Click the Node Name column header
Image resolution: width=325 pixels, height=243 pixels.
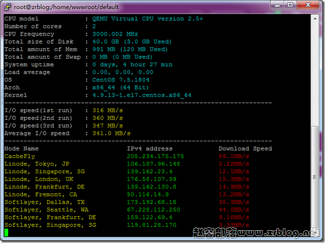point(22,149)
